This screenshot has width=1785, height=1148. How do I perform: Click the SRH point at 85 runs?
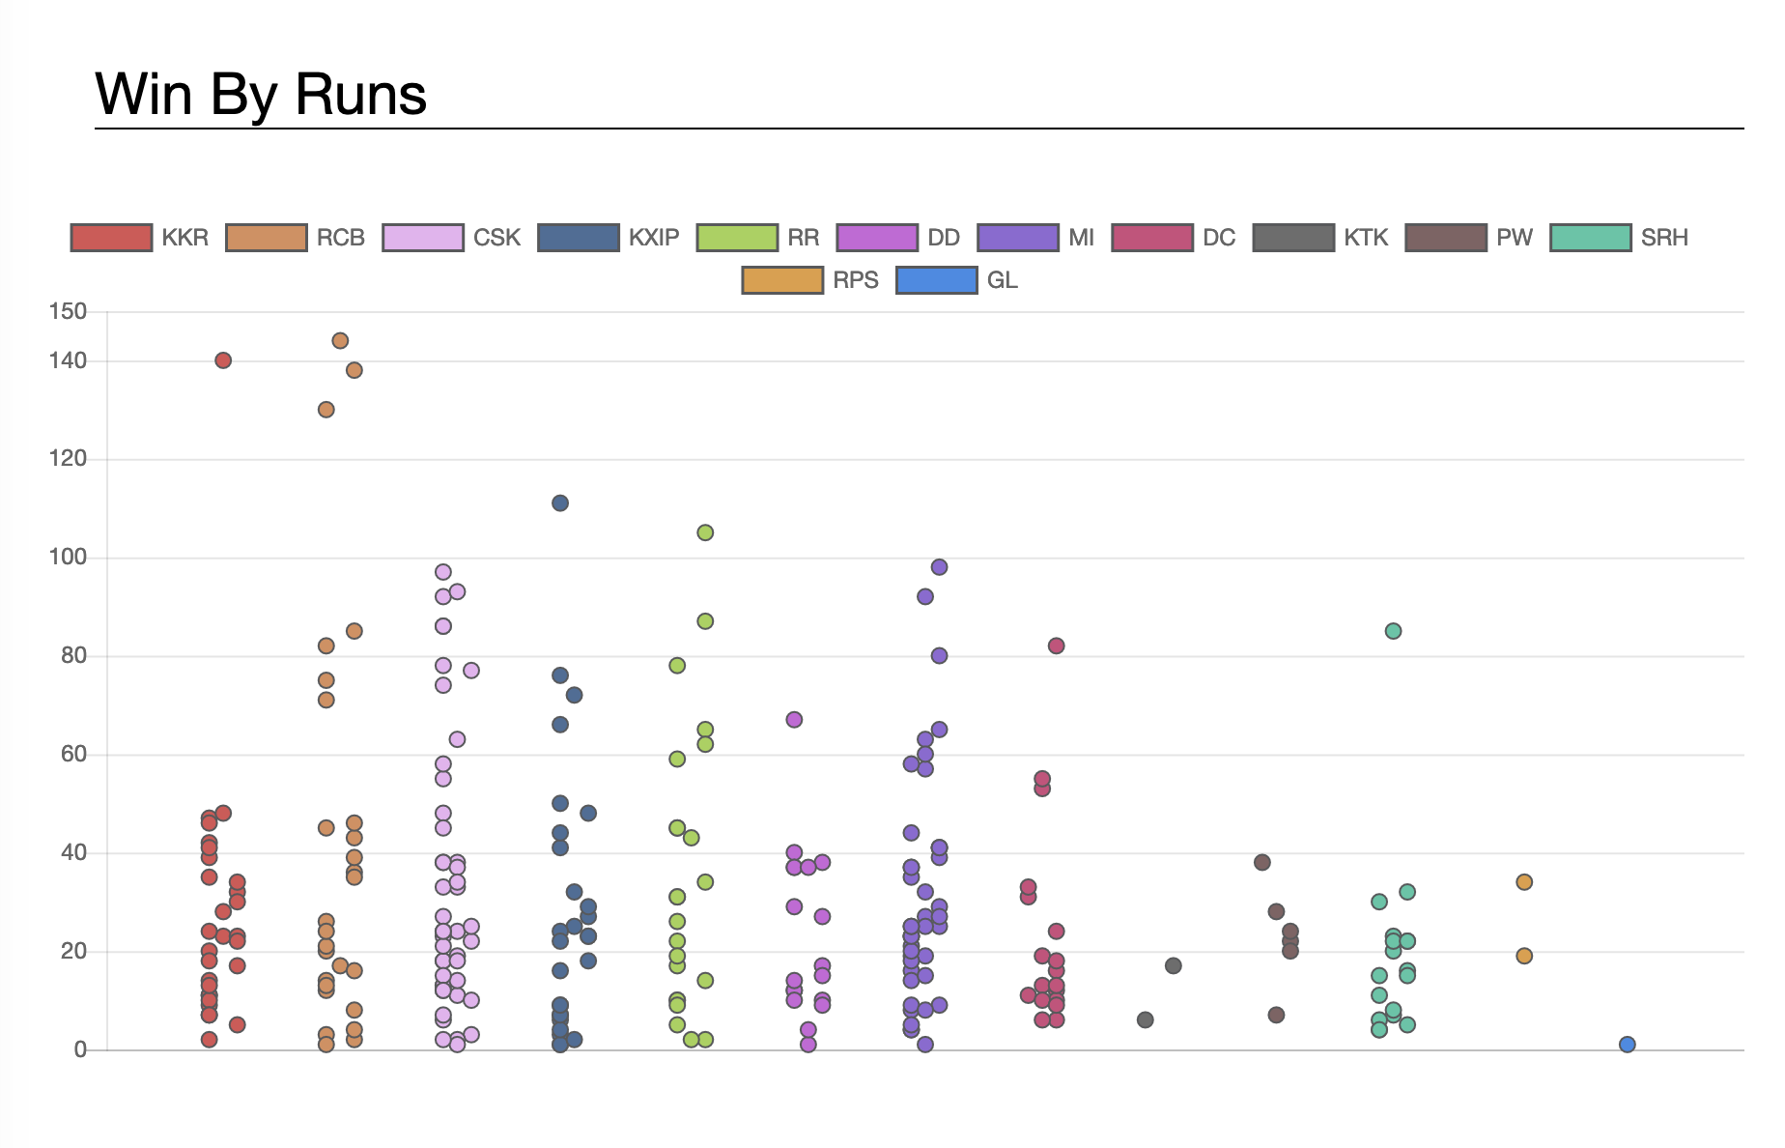coord(1394,631)
